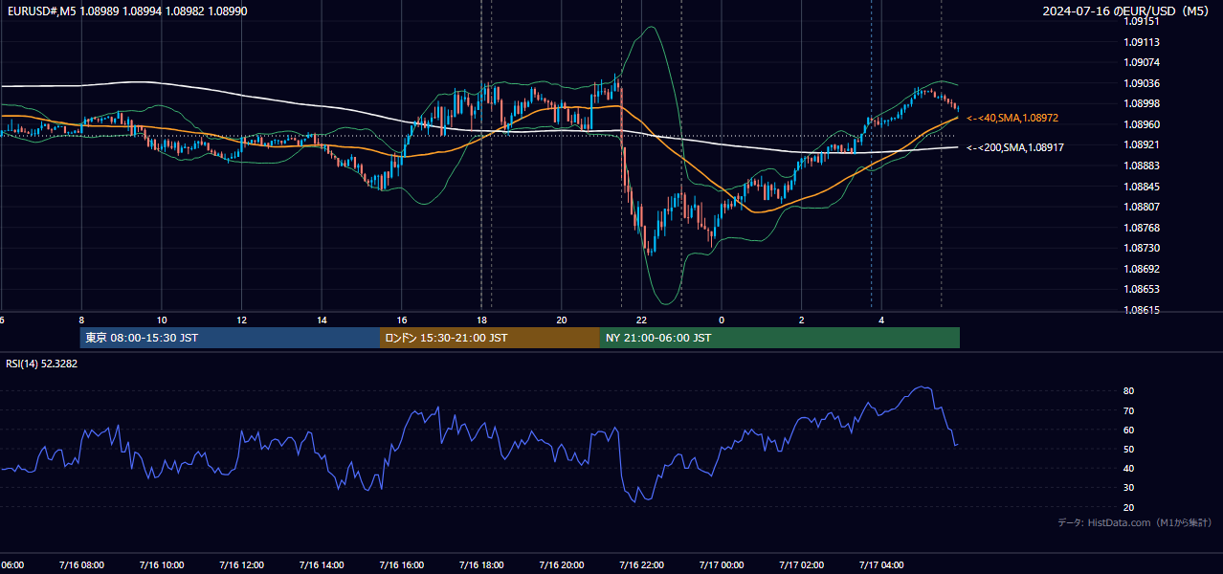Click price level 1.08615 on the axis

1142,310
